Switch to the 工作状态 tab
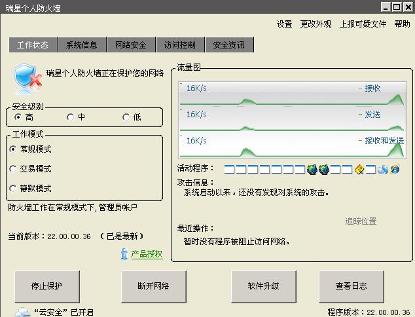The height and width of the screenshot is (317, 415). (33, 45)
